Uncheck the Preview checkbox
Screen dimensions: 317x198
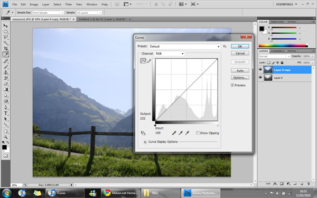point(232,85)
